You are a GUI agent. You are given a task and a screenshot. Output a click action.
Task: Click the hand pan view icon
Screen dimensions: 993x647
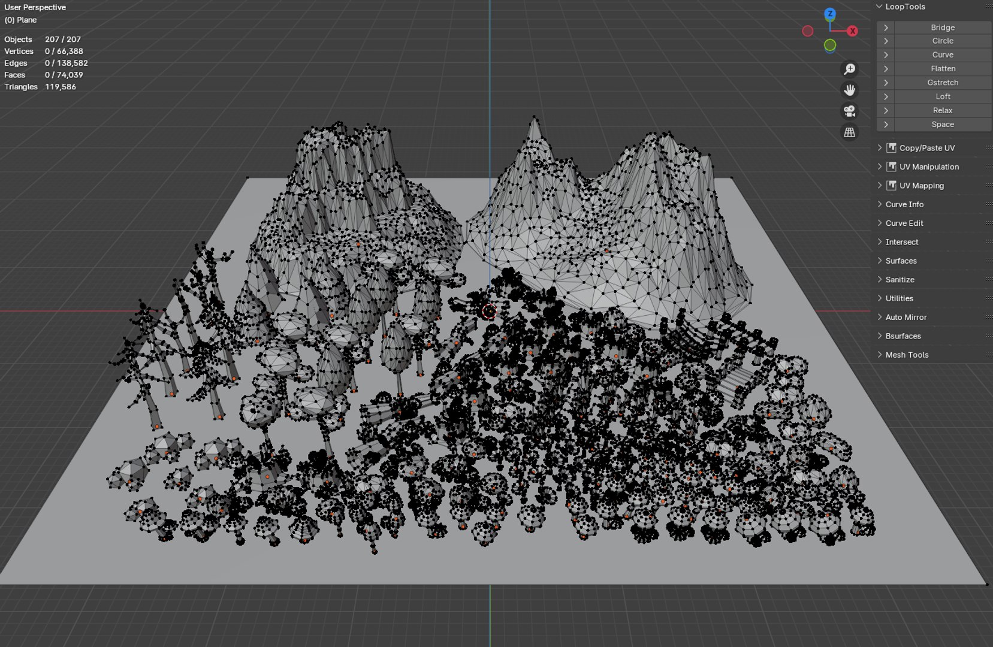click(849, 90)
